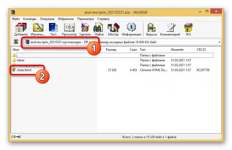232x150 pixels.
Task: Go up one folder level arrow
Action: tap(16, 42)
